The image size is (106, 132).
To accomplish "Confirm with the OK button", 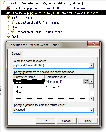I will (x=45, y=121).
